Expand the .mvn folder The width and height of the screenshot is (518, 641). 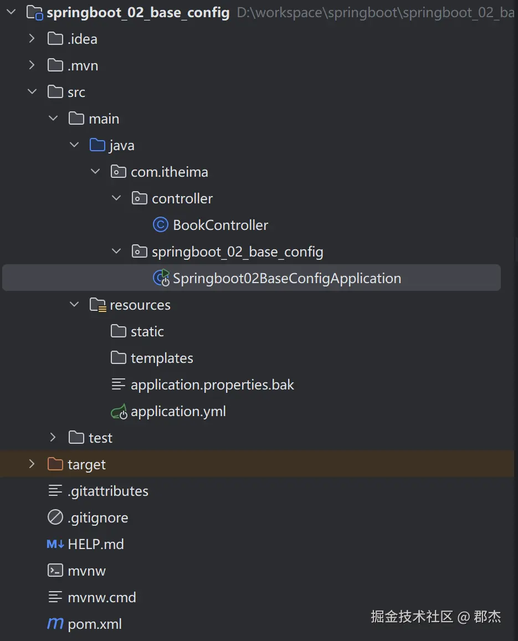[x=32, y=65]
